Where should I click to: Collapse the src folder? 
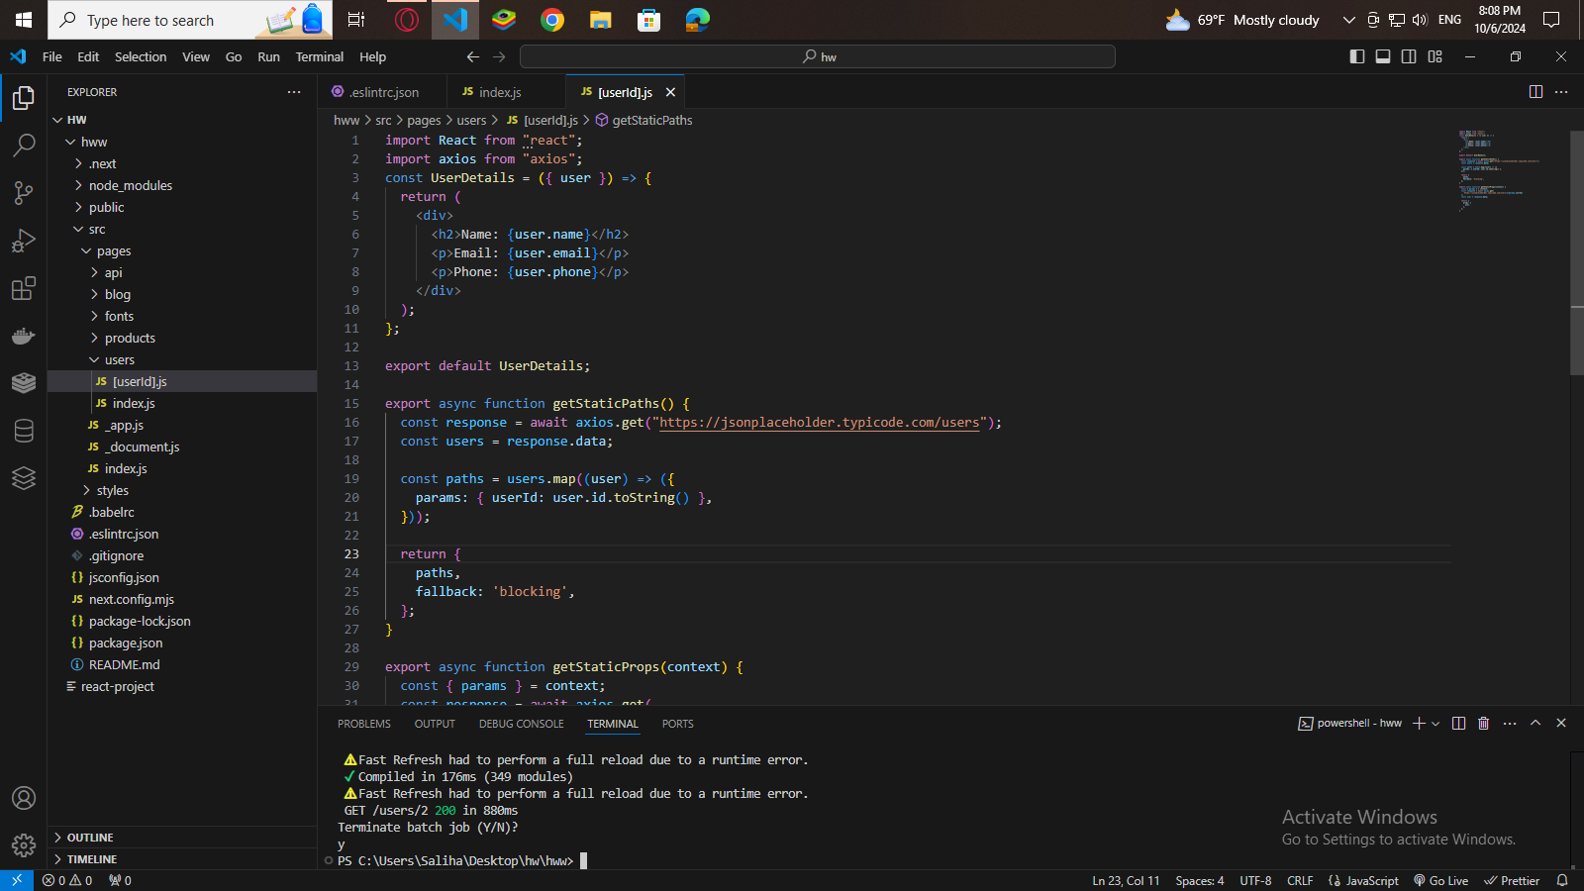[96, 229]
